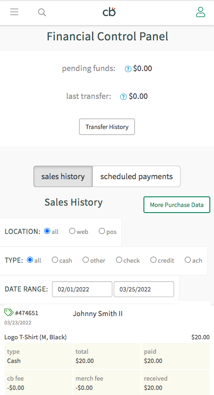Click the $20.00 item price
The height and width of the screenshot is (395, 214).
point(201,337)
